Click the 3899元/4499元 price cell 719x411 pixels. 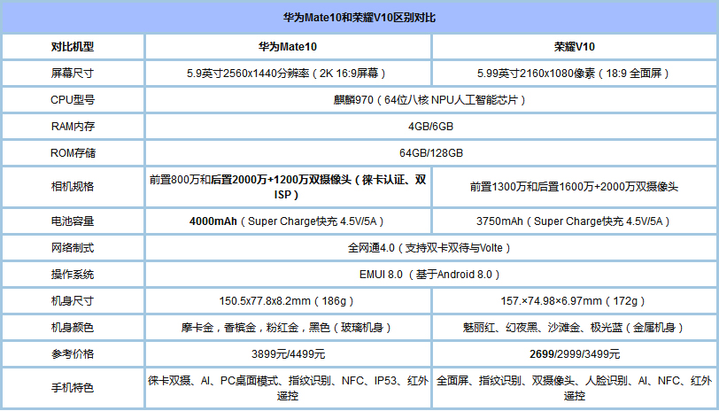coord(288,354)
